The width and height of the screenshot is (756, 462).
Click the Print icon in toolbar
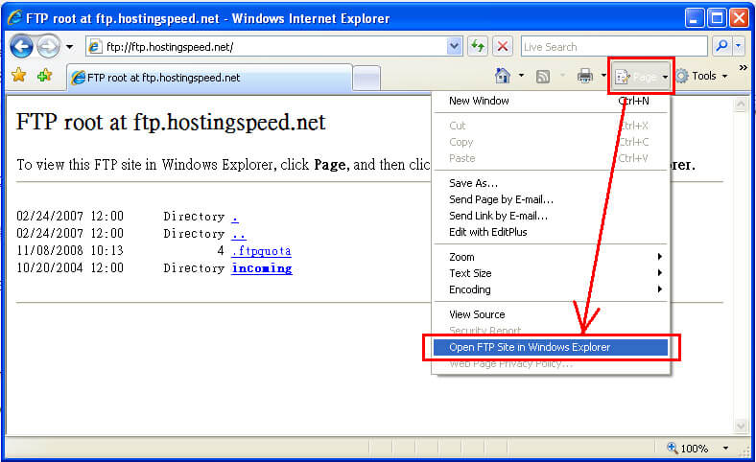tap(584, 76)
